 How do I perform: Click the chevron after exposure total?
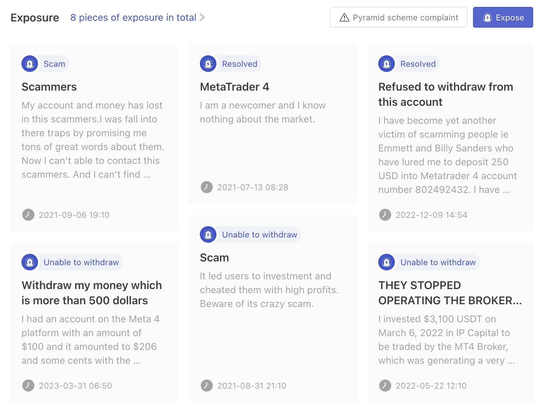202,18
